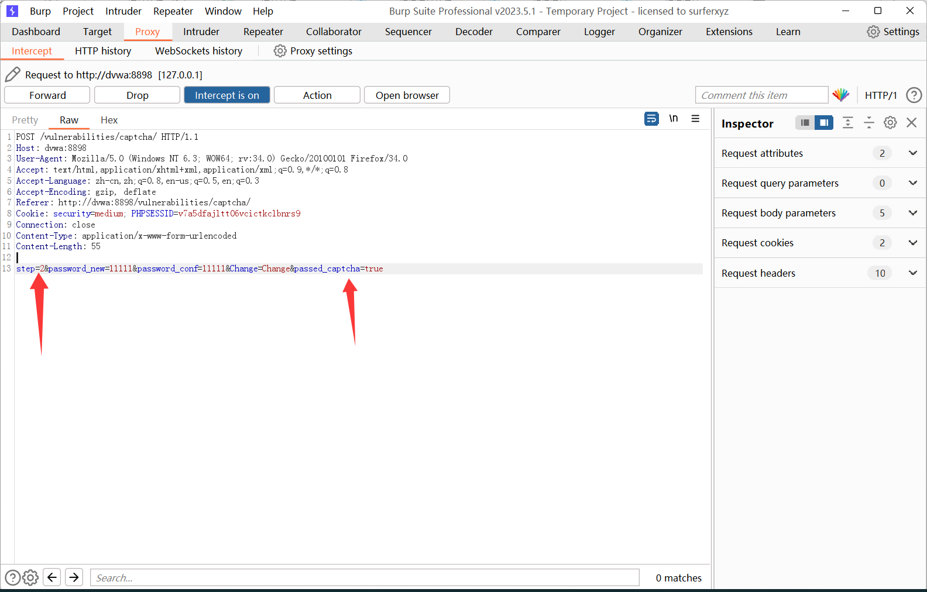
Task: Toggle word wrap in message editor
Action: pyautogui.click(x=651, y=119)
